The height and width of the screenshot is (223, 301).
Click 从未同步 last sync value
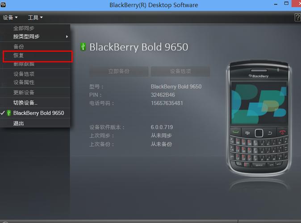coord(161,136)
